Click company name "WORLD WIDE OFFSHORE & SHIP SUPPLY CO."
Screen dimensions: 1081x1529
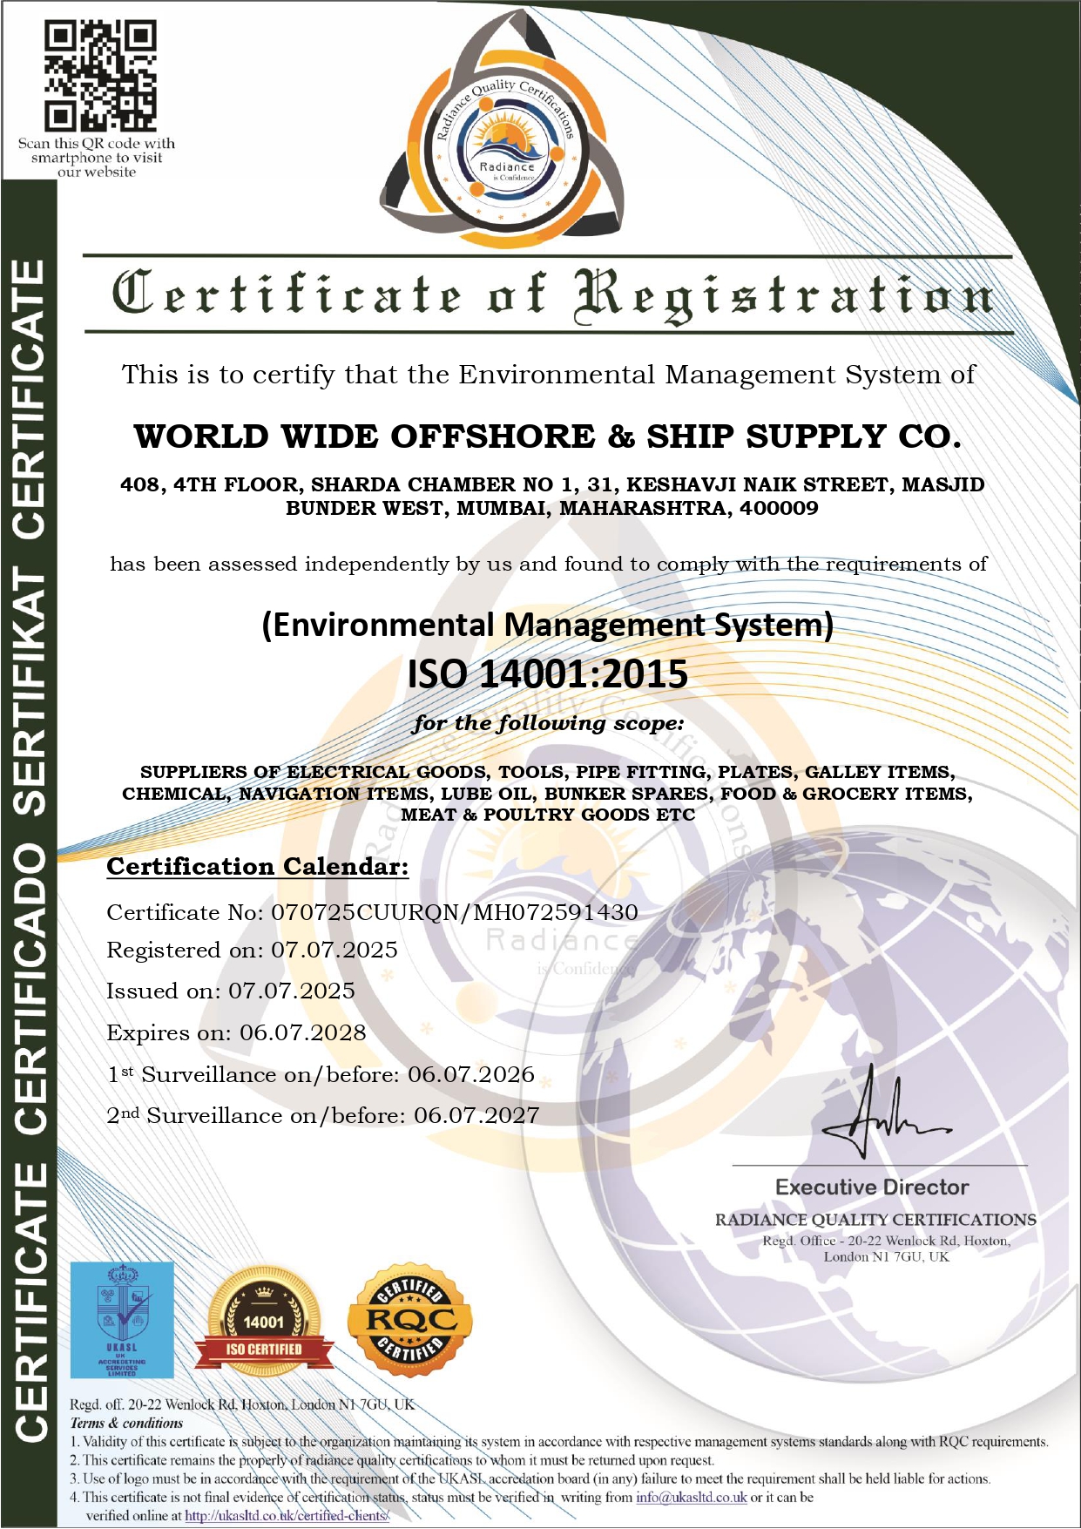[548, 436]
